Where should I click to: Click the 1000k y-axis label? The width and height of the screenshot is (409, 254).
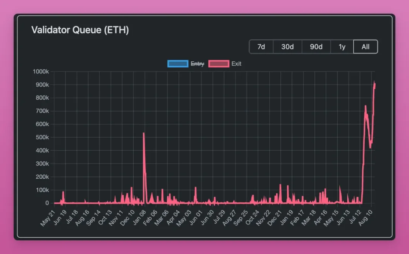[x=41, y=72]
